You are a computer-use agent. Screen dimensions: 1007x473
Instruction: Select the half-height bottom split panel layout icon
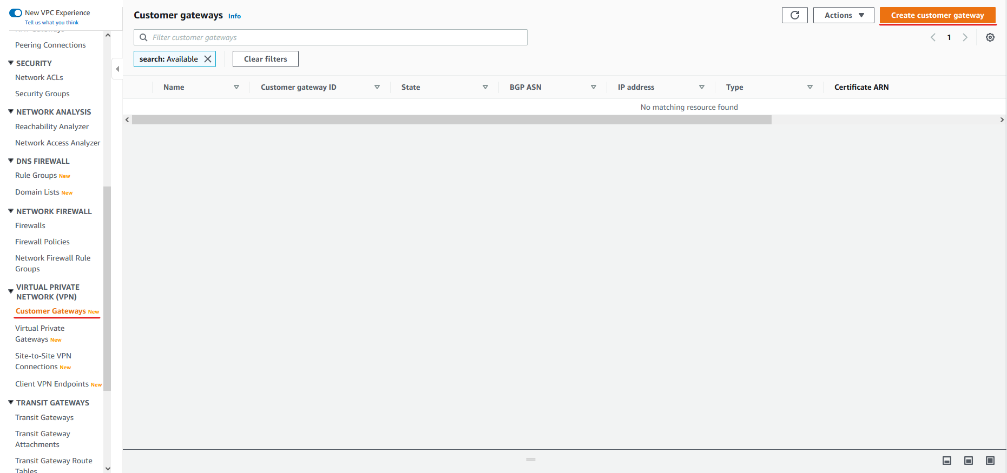click(969, 461)
